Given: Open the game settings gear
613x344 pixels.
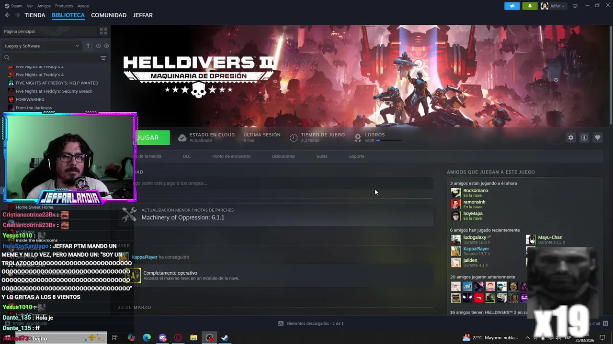Looking at the screenshot, I should click(571, 138).
